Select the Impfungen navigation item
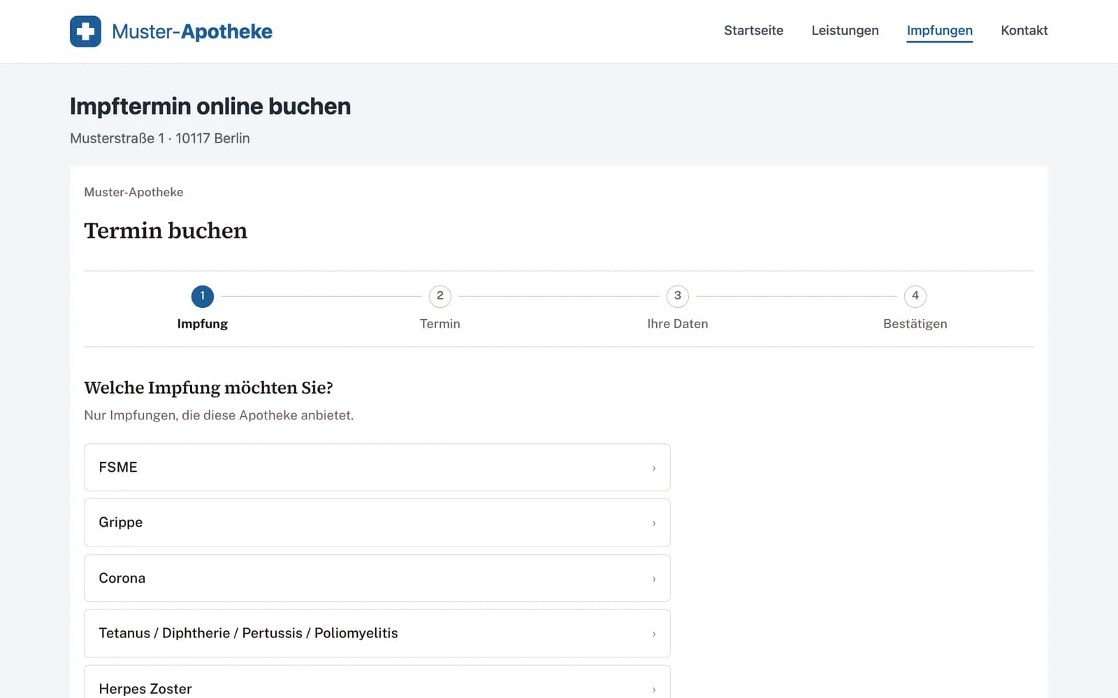 [939, 31]
